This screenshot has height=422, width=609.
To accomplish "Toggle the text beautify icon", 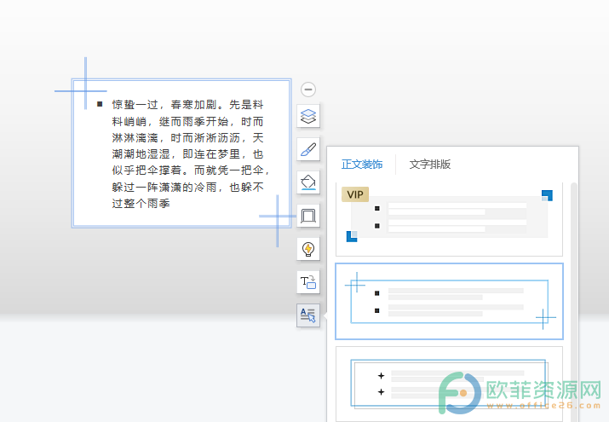I will 308,315.
